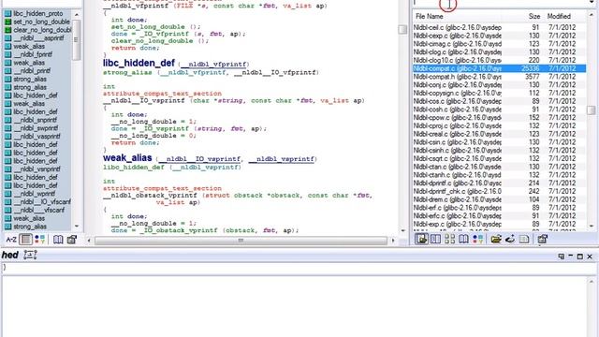Show project window four-squares window list
This screenshot has width=599, height=337.
(x=449, y=240)
